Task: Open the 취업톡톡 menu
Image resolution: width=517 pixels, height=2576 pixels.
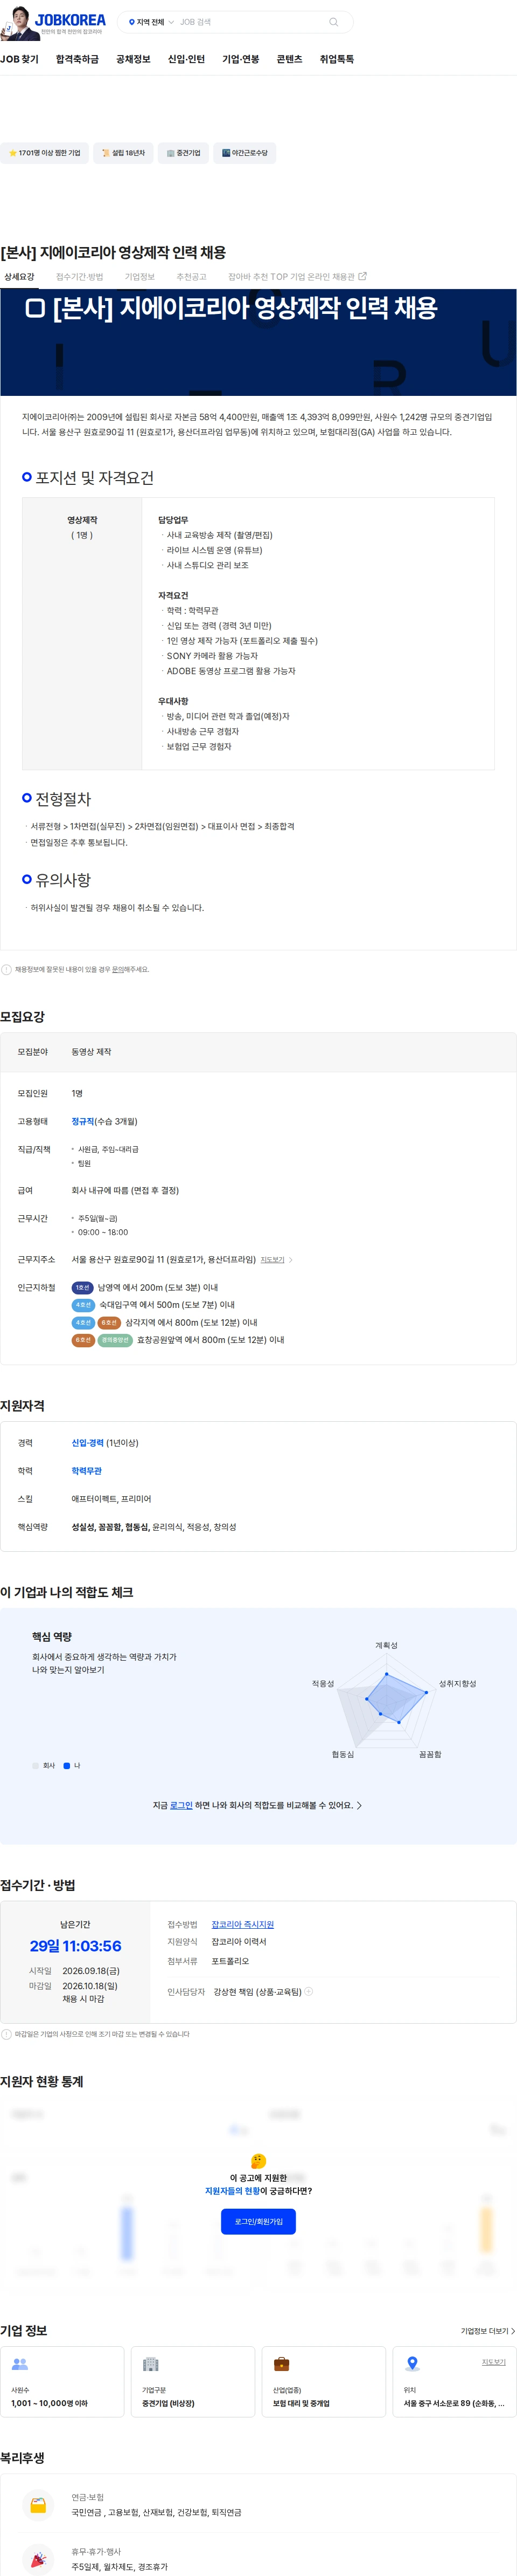Action: pyautogui.click(x=337, y=59)
